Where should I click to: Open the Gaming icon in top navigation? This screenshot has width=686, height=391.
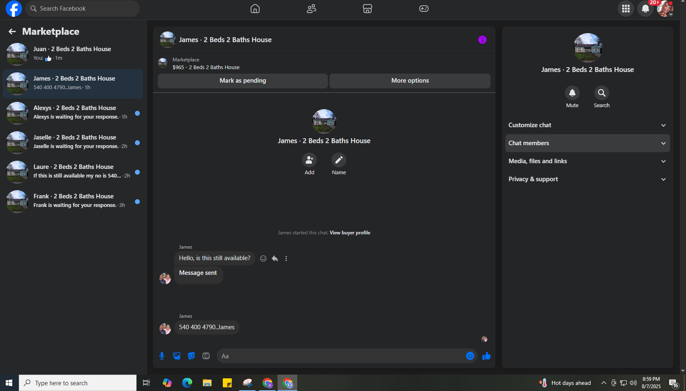click(x=424, y=9)
